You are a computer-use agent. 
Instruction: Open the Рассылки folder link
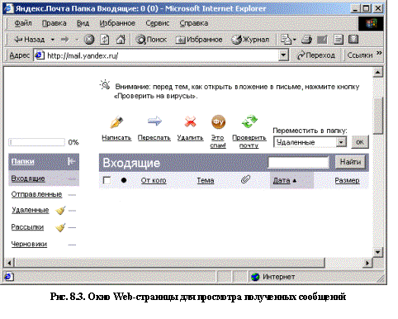click(27, 227)
